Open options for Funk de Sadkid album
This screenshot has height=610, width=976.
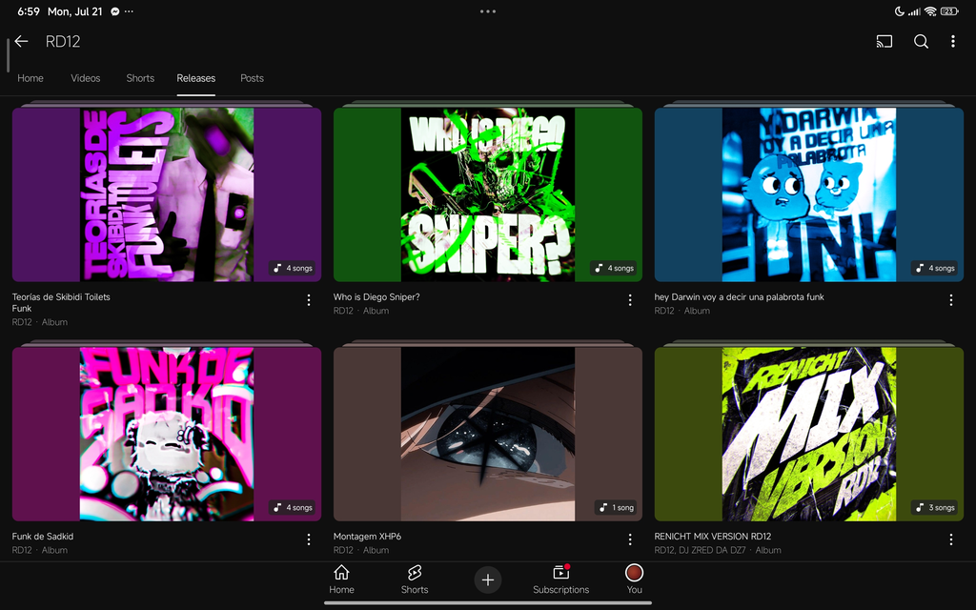[309, 539]
